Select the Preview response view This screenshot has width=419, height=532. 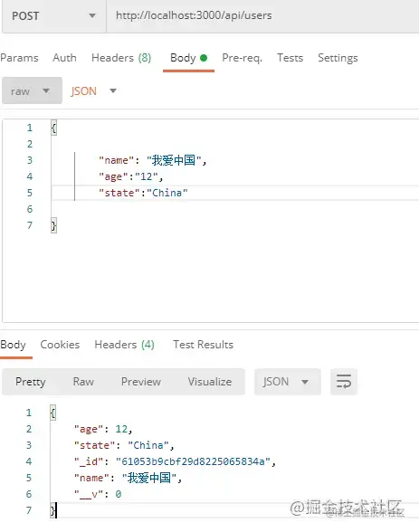[141, 382]
